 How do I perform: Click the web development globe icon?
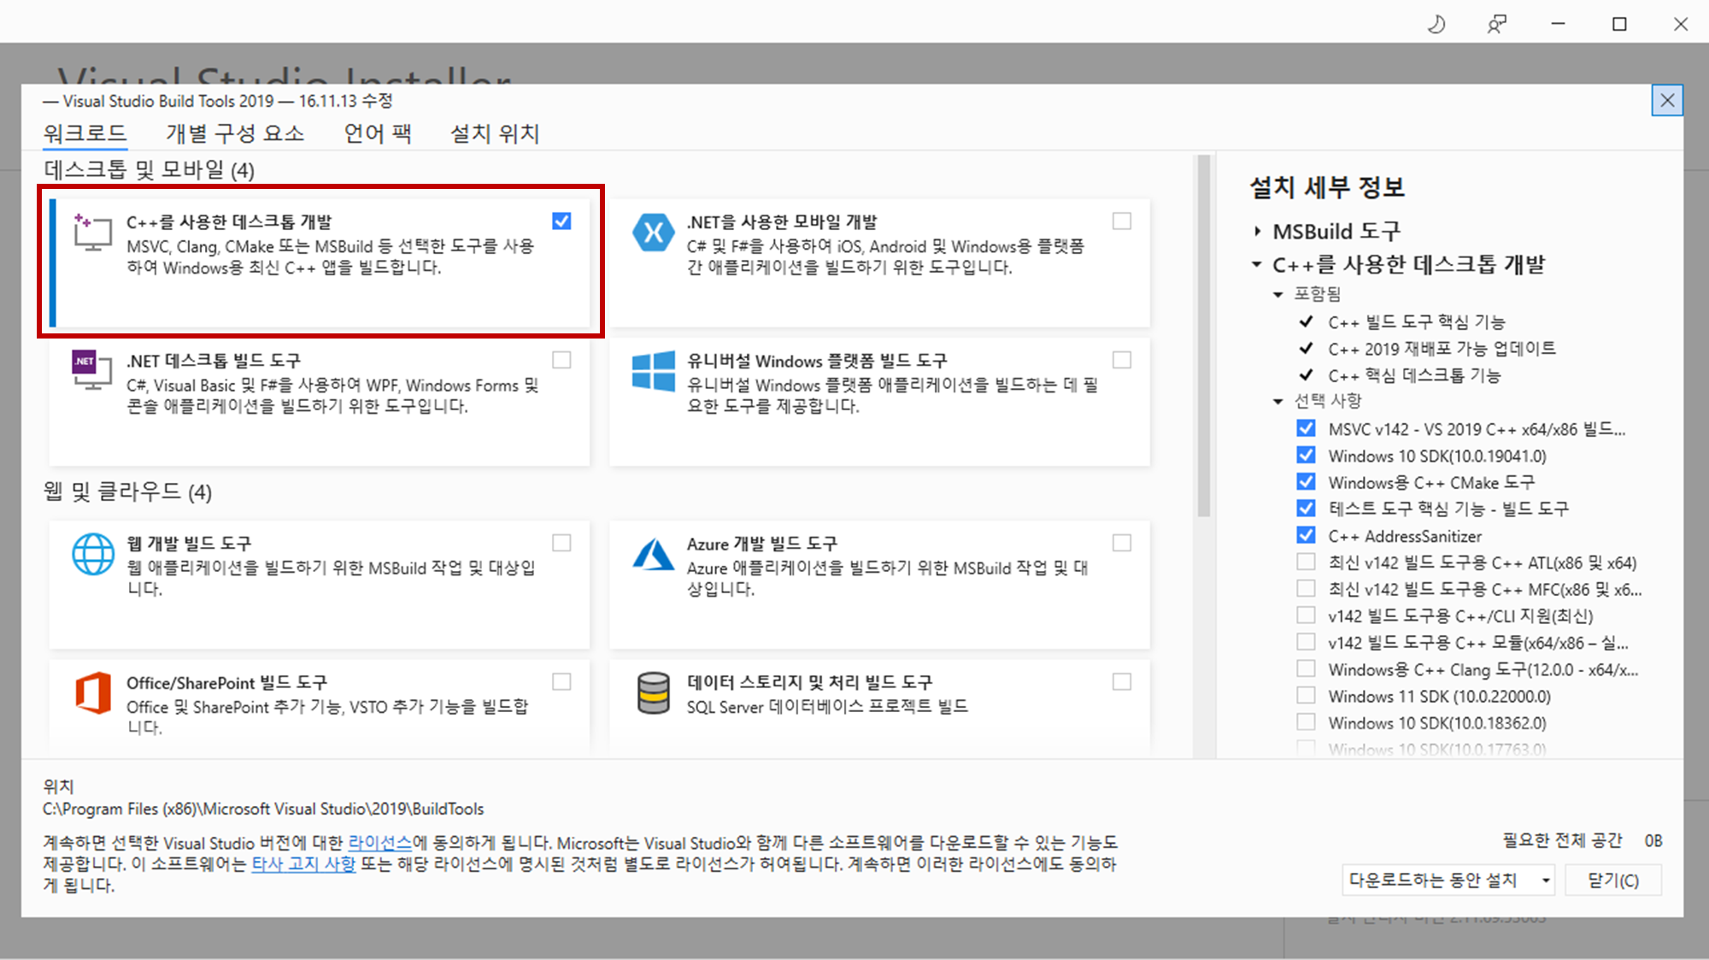coord(92,554)
